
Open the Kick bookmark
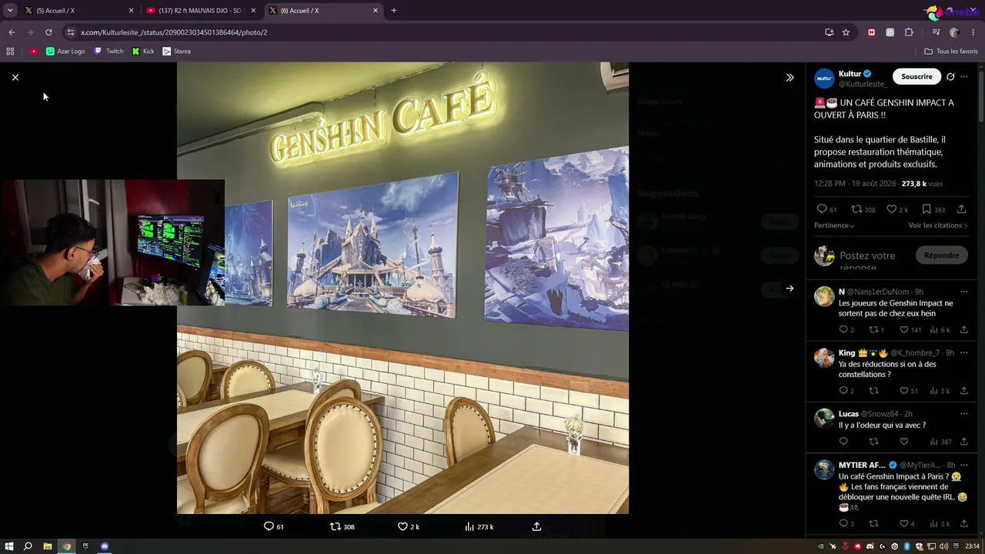[143, 52]
